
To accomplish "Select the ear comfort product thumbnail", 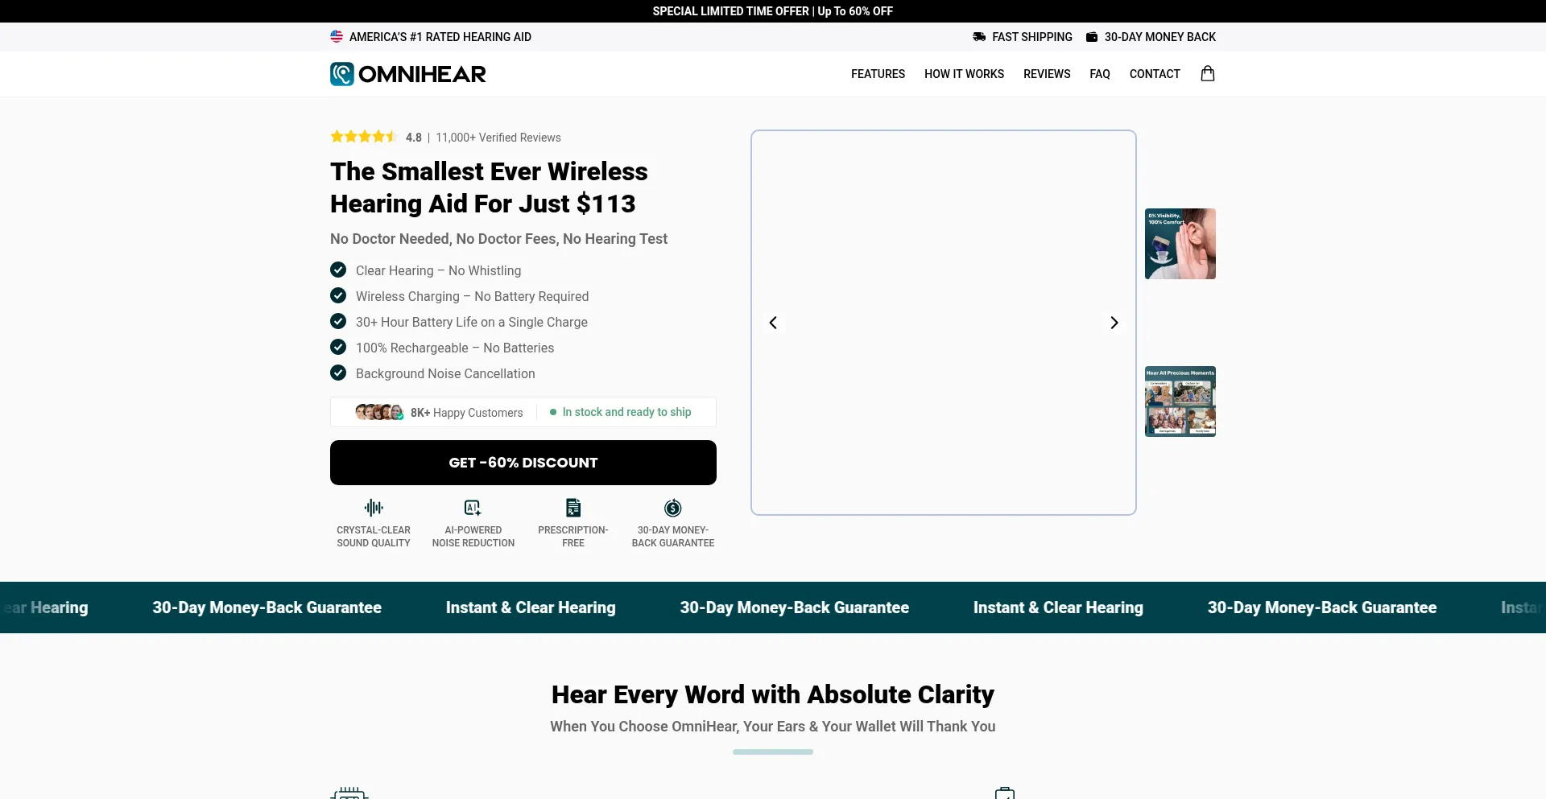I will coord(1180,244).
